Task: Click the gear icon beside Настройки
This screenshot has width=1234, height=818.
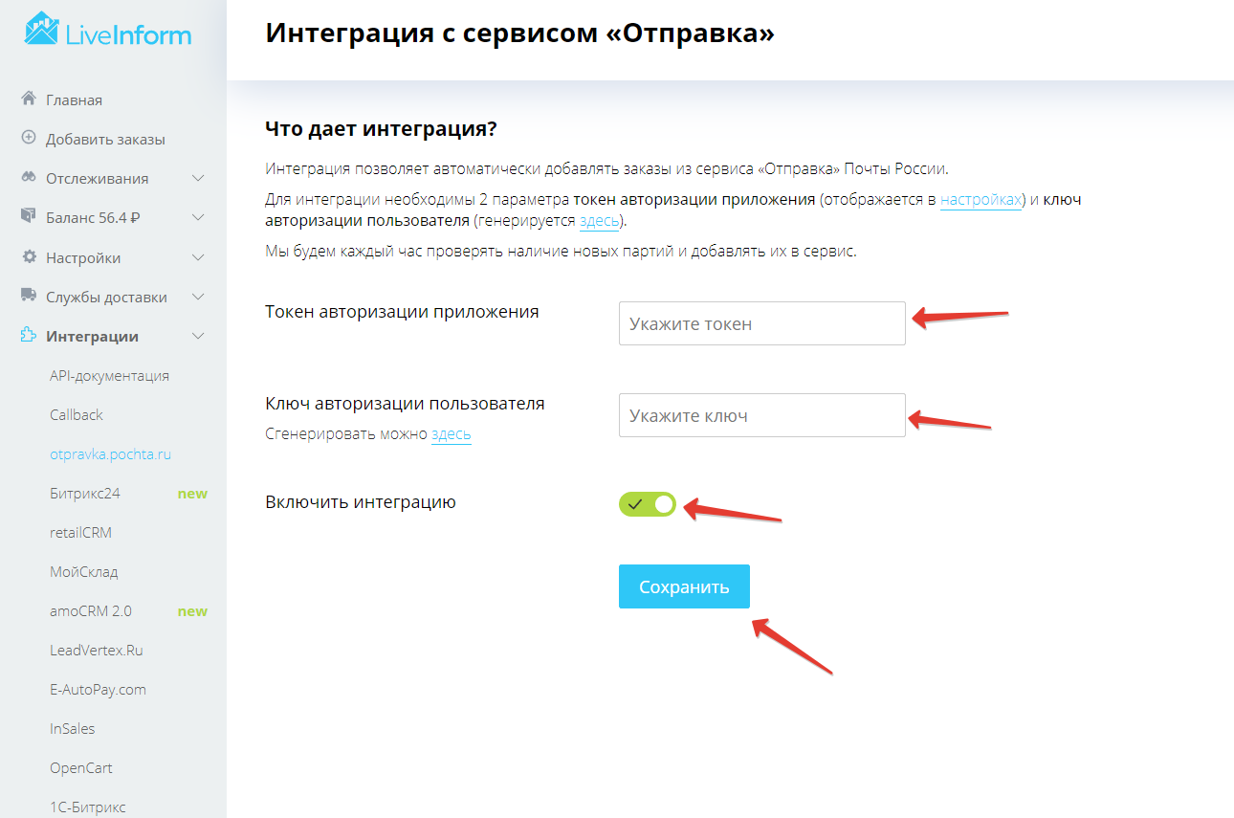Action: tap(29, 256)
